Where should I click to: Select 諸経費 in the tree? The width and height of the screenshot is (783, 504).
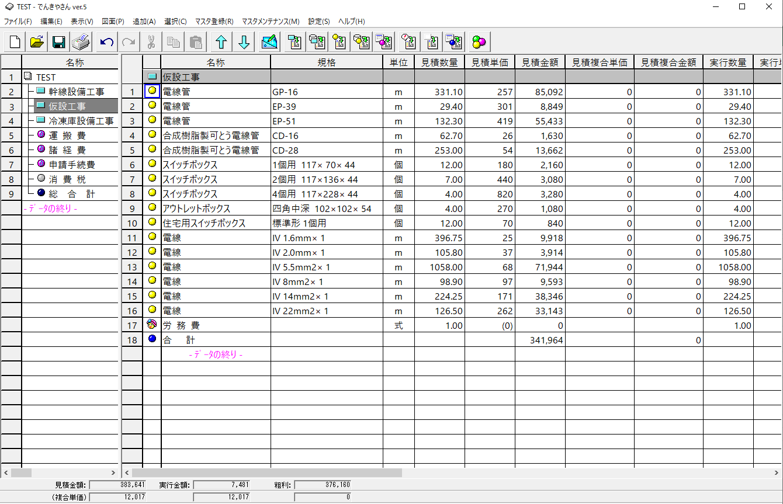[67, 150]
